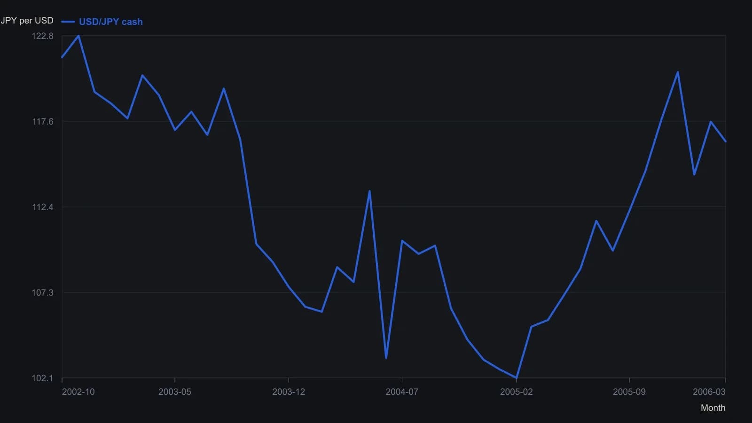752x423 pixels.
Task: Click x-axis label 2006-03
Action: [x=709, y=392]
